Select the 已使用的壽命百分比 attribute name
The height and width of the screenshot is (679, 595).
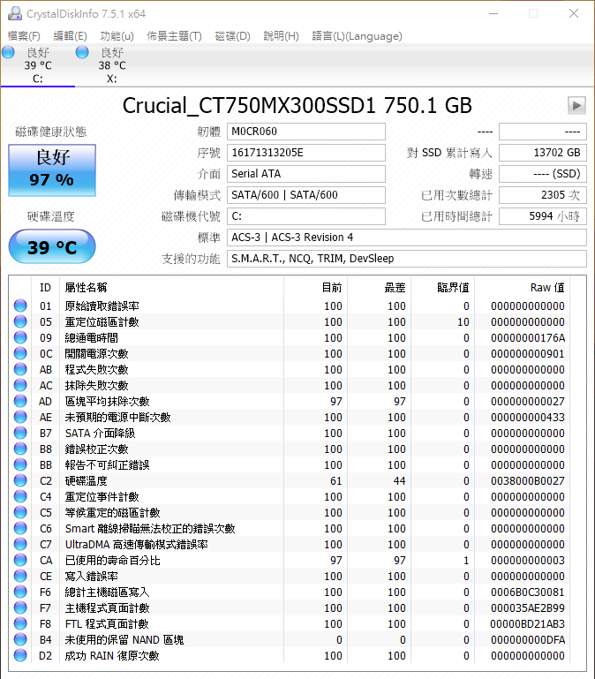[x=113, y=561]
